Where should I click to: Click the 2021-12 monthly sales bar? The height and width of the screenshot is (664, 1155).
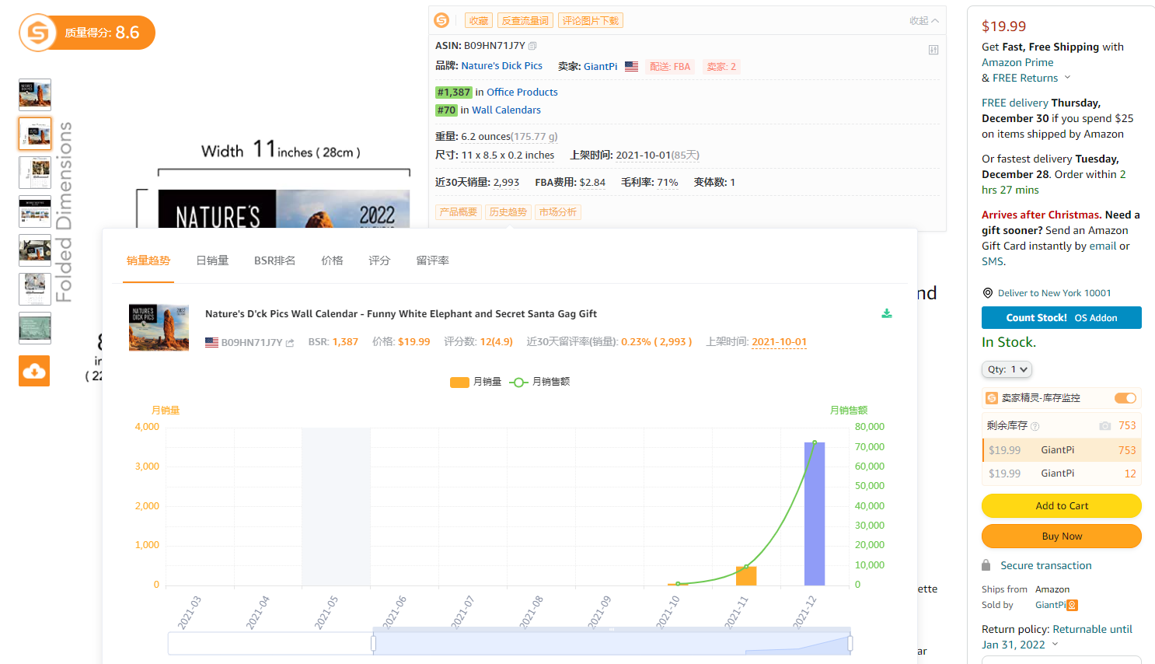pyautogui.click(x=814, y=514)
